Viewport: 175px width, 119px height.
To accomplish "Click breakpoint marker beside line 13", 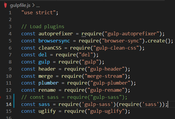I will click(0, 97).
